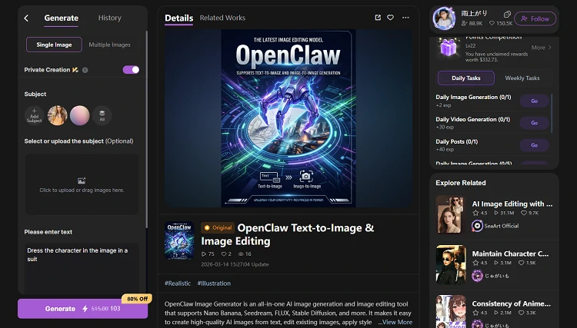
Task: Click the play icon showing 3.1M
Action: pos(496,263)
